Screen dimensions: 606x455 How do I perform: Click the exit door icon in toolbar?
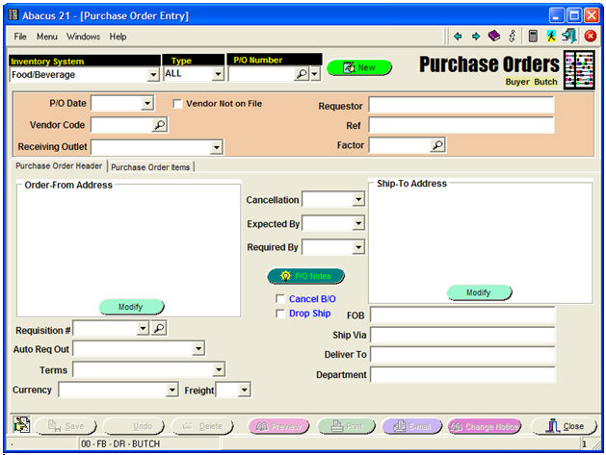tap(569, 37)
